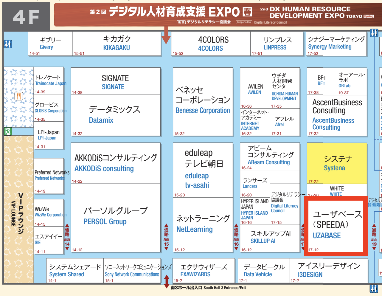Click the Givery booth 14-51

coord(50,44)
